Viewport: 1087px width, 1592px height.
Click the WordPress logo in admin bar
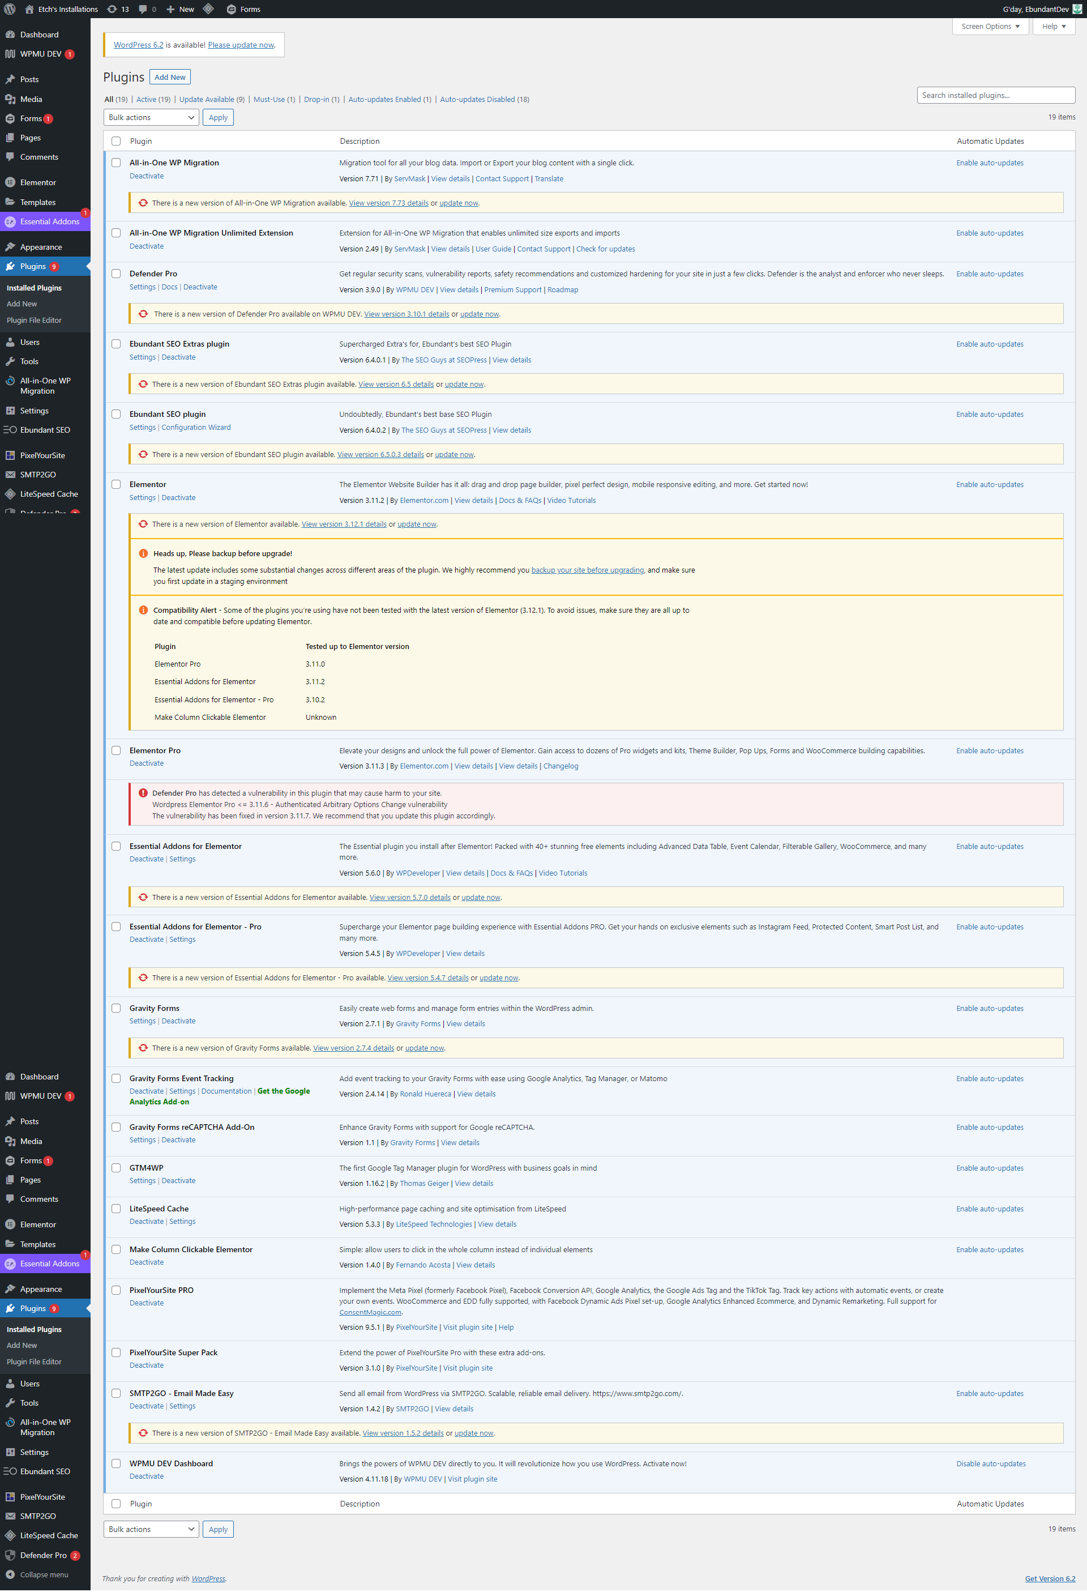[10, 9]
